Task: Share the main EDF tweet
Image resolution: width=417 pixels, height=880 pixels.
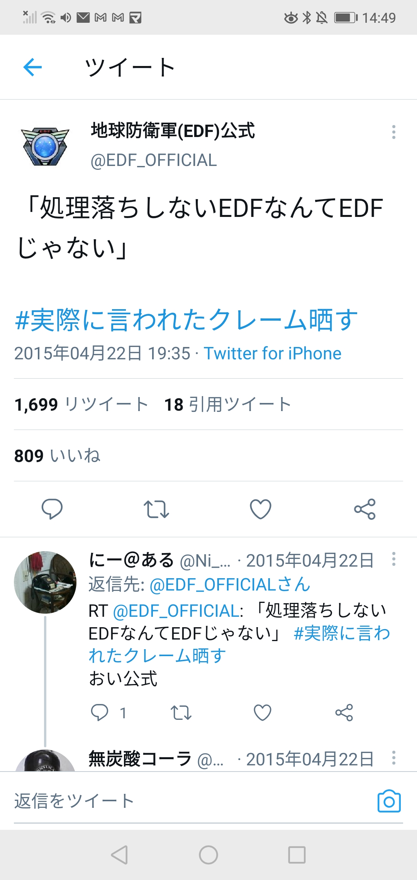Action: 365,509
